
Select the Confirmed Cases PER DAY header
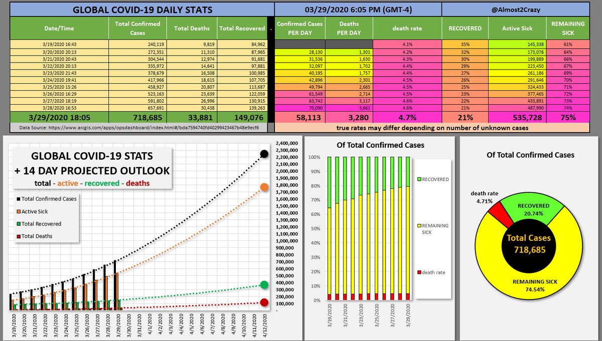[x=300, y=29]
